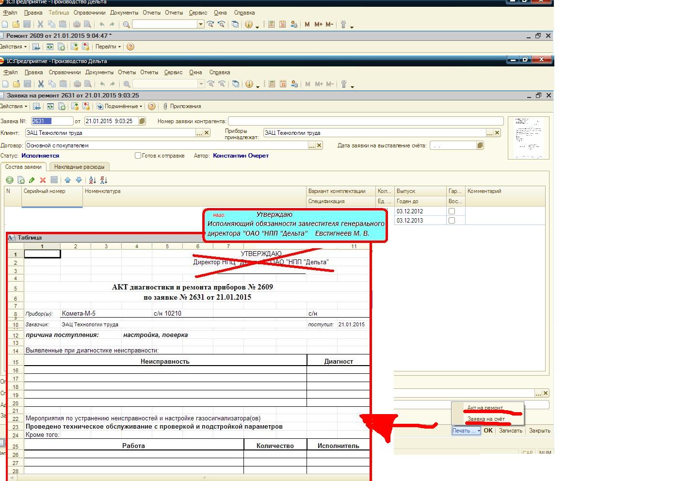This screenshot has width=679, height=481.
Task: Tick the Готов к отправке checkbox
Action: tap(138, 156)
